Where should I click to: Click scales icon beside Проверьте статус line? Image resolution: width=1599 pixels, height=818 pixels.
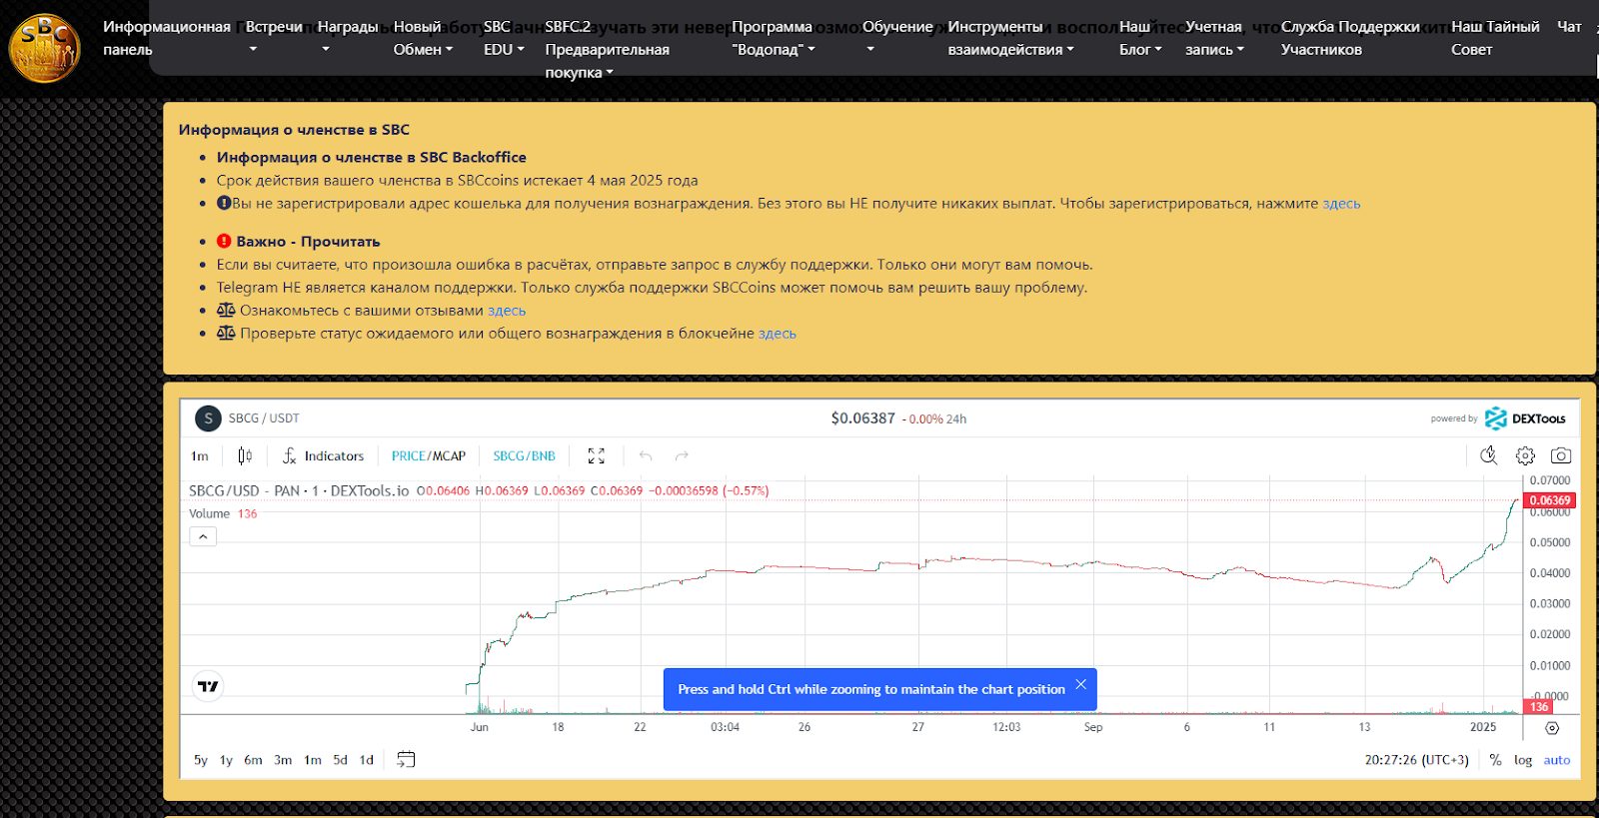pos(226,333)
